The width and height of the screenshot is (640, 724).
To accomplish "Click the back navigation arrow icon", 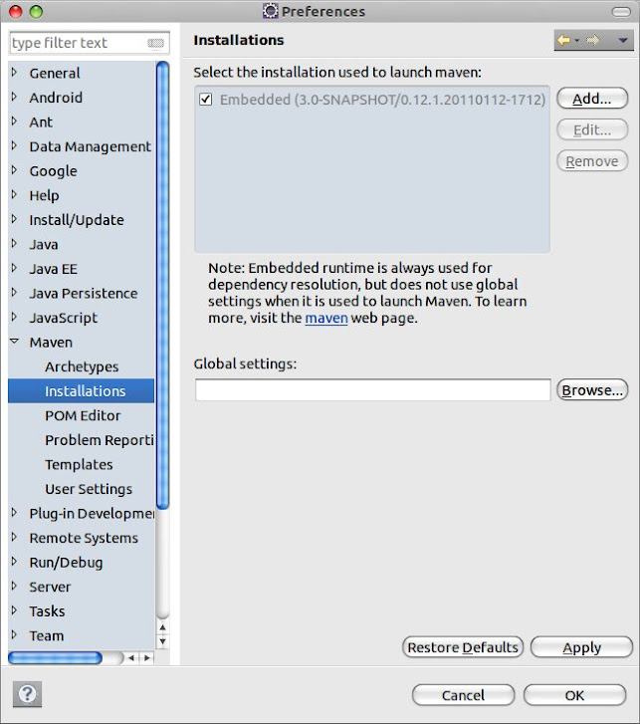I will [x=563, y=41].
